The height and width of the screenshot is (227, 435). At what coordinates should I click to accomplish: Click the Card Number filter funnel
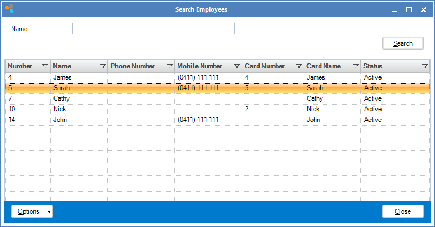pos(299,66)
